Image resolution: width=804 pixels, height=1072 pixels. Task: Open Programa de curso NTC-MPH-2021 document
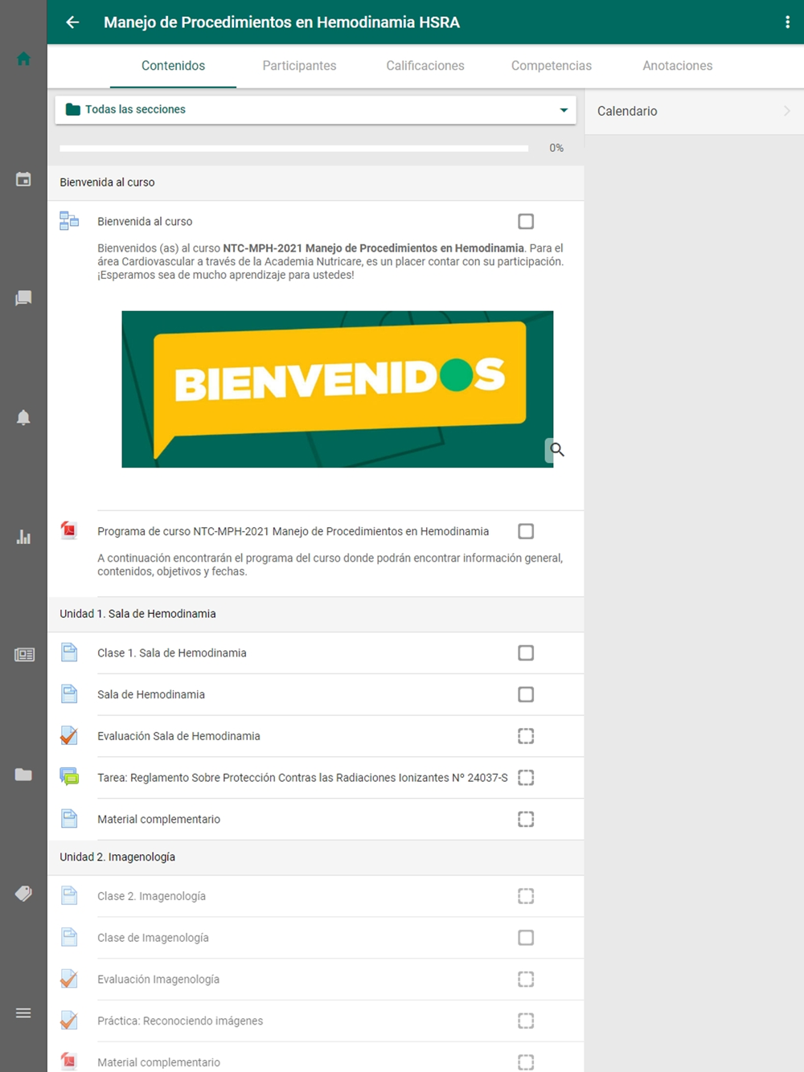pos(293,531)
